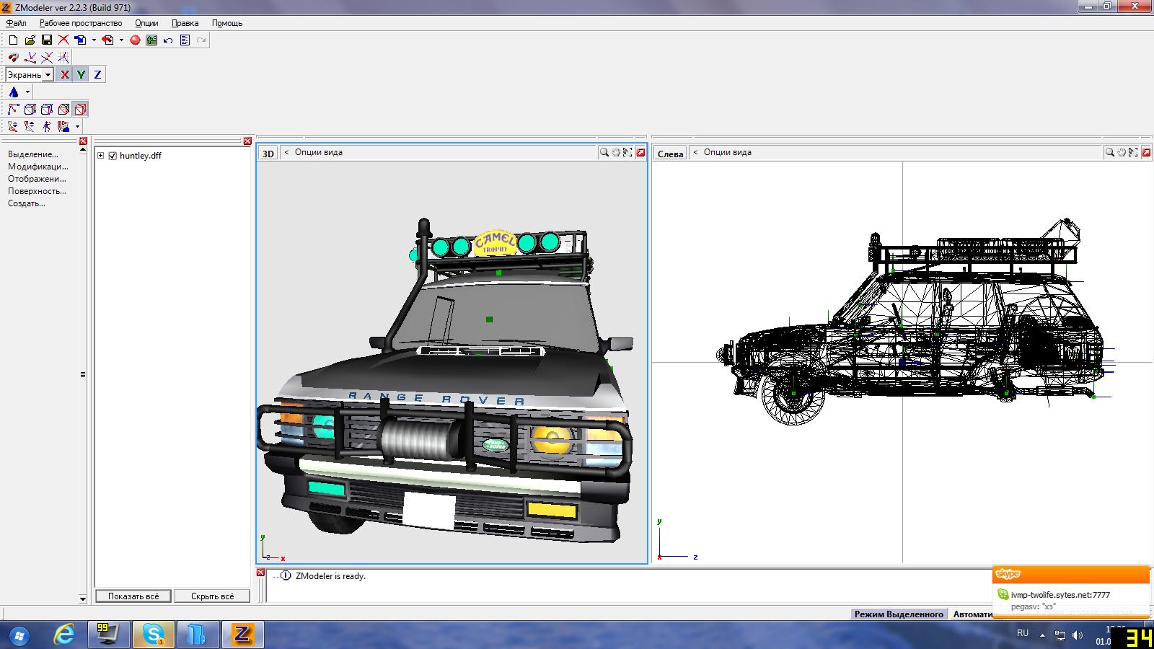This screenshot has height=649, width=1154.
Task: Open the Отображени... command group
Action: pyautogui.click(x=37, y=179)
